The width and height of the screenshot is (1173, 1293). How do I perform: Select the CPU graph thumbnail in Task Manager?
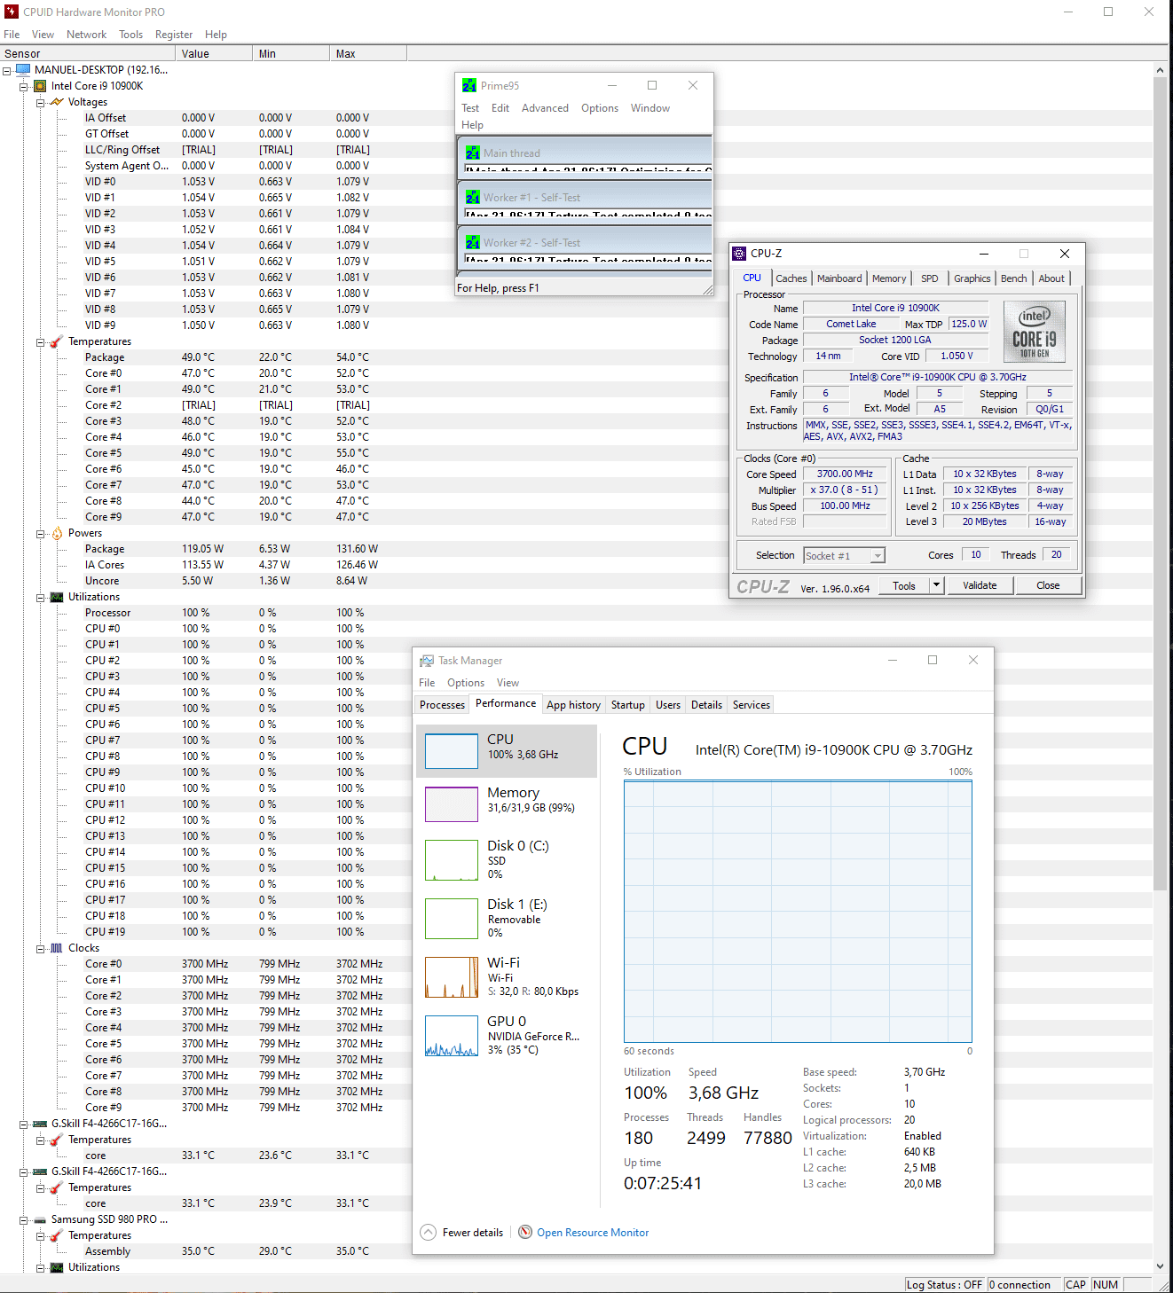[452, 751]
